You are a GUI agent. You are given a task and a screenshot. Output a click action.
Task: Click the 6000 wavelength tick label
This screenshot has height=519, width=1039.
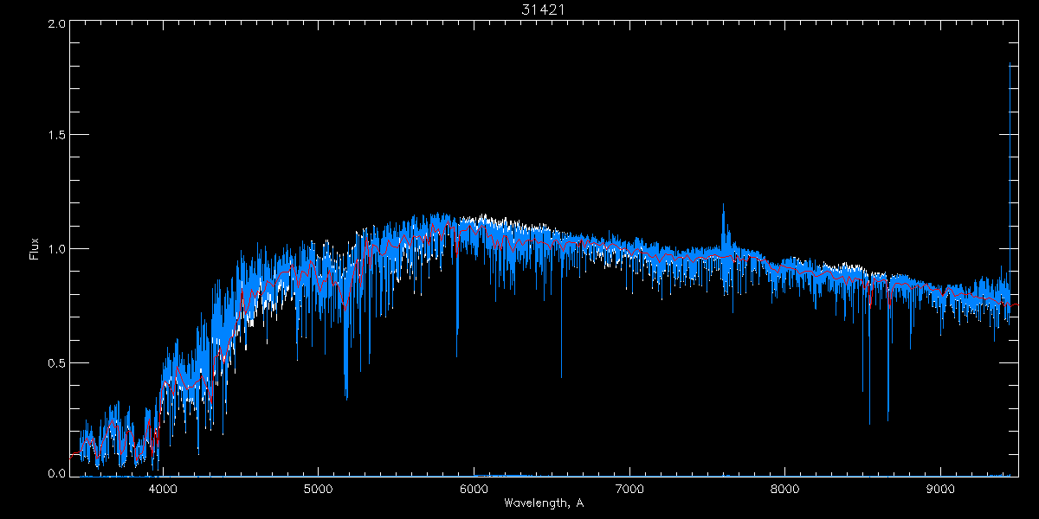[x=474, y=488]
